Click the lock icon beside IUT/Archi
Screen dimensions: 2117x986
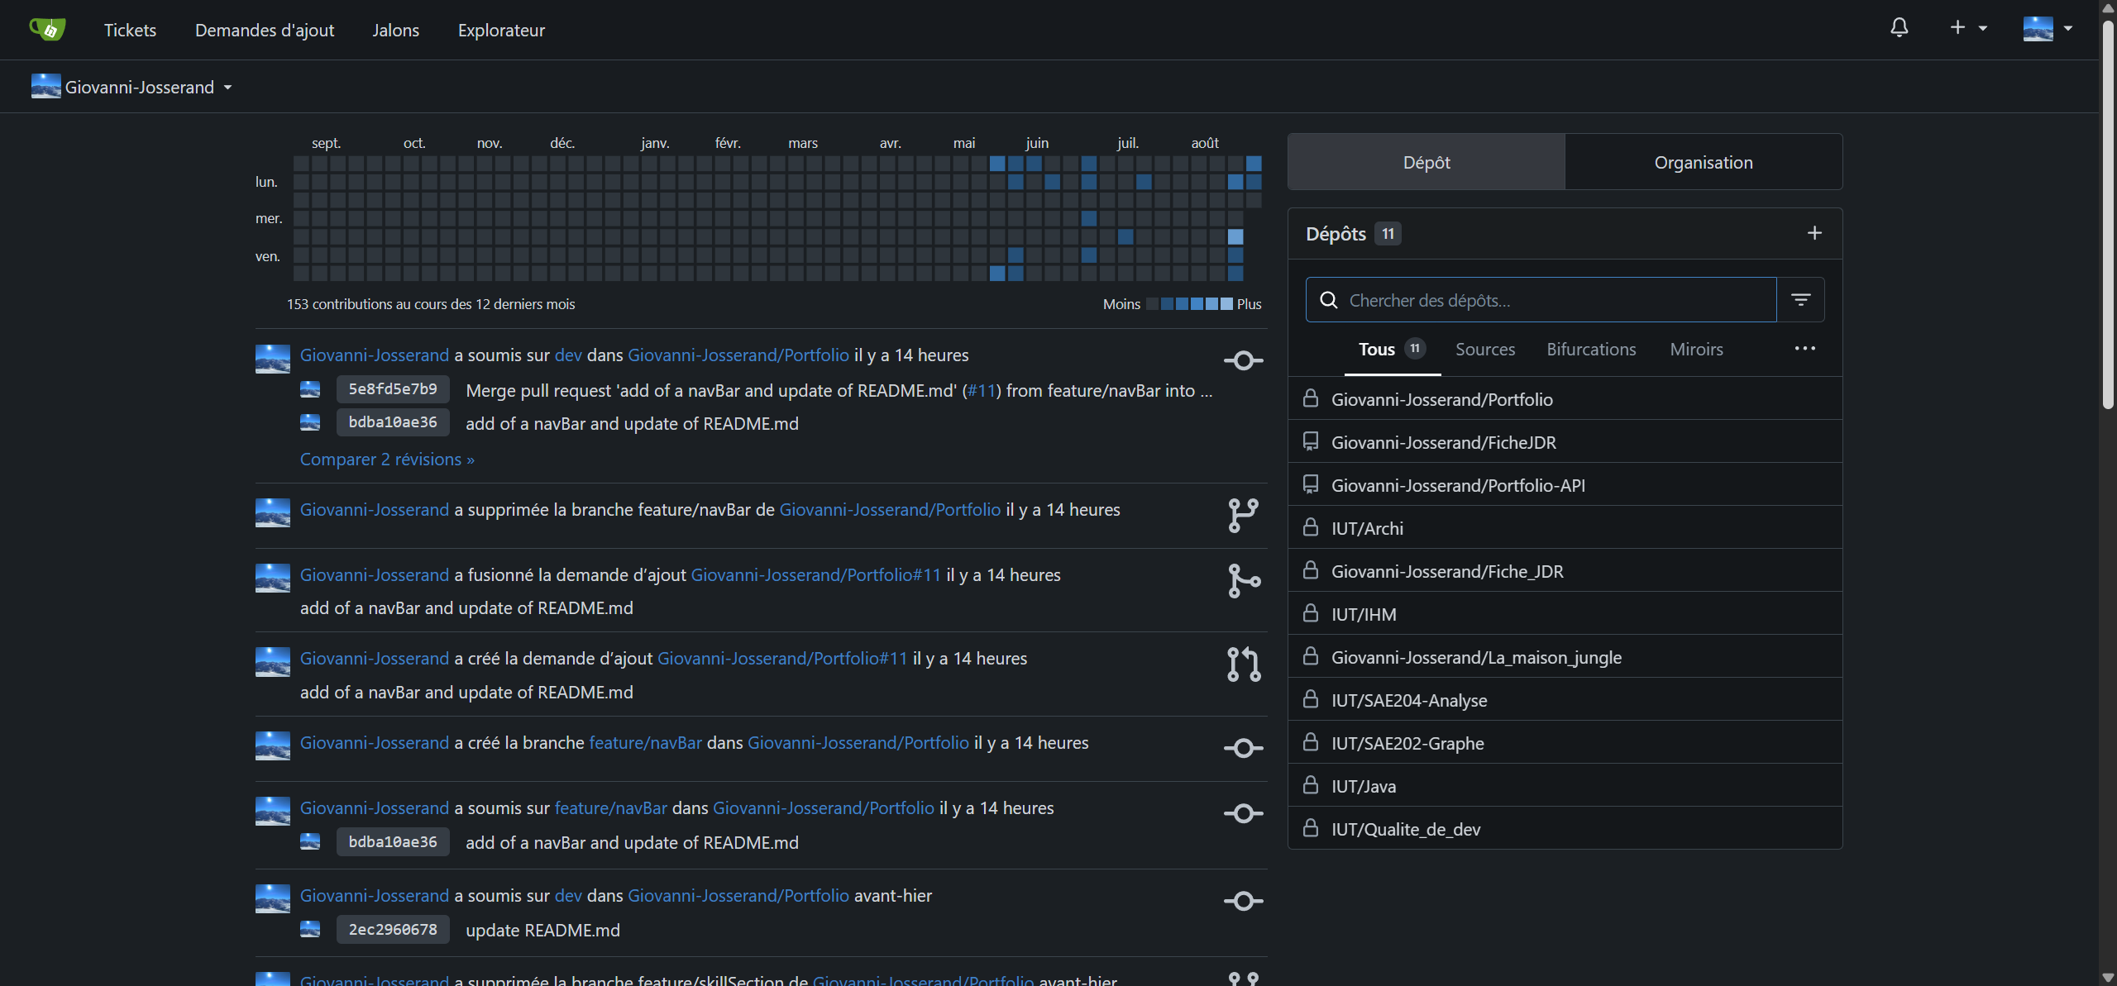[x=1311, y=527]
